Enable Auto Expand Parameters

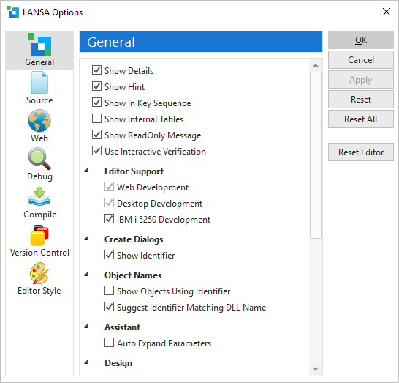(x=109, y=343)
